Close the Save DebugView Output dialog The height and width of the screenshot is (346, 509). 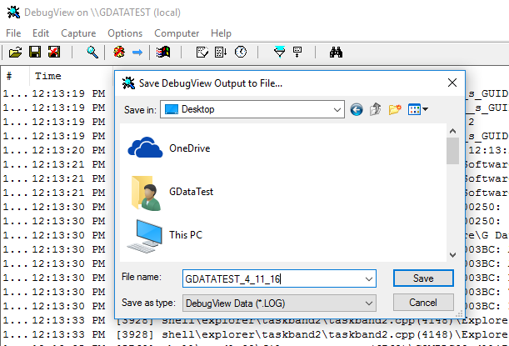coord(452,83)
